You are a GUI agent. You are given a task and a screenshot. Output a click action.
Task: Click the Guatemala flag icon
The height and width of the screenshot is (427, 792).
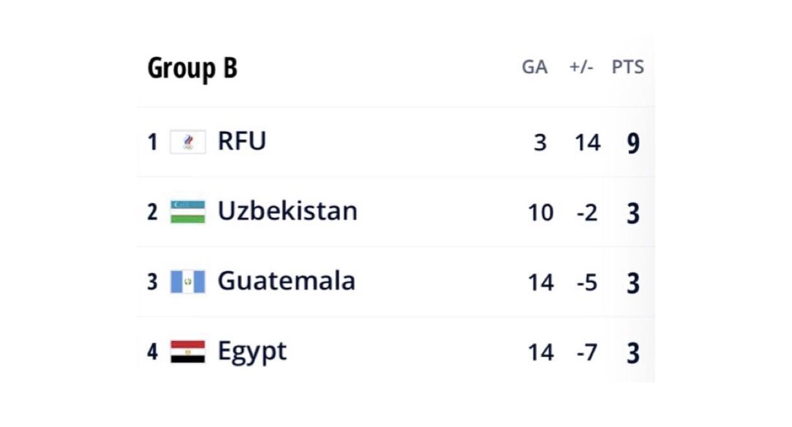(x=188, y=281)
